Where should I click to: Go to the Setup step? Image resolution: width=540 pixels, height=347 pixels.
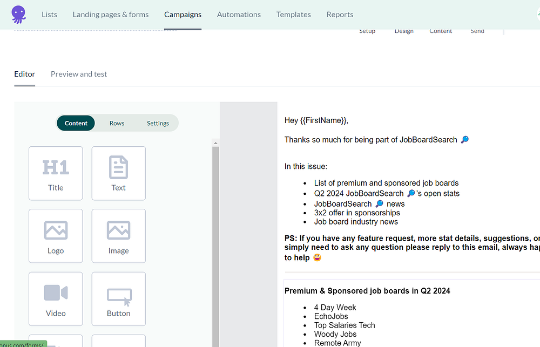pos(367,31)
